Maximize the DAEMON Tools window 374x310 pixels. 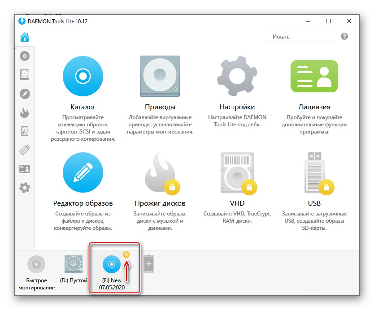tap(328, 21)
